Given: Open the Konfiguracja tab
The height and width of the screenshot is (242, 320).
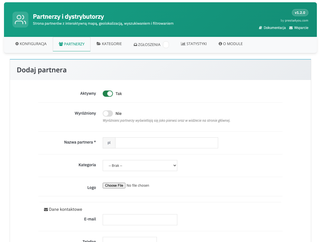Looking at the screenshot, I should [x=31, y=44].
